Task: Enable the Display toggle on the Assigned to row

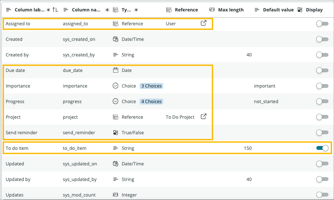Action: 322,24
